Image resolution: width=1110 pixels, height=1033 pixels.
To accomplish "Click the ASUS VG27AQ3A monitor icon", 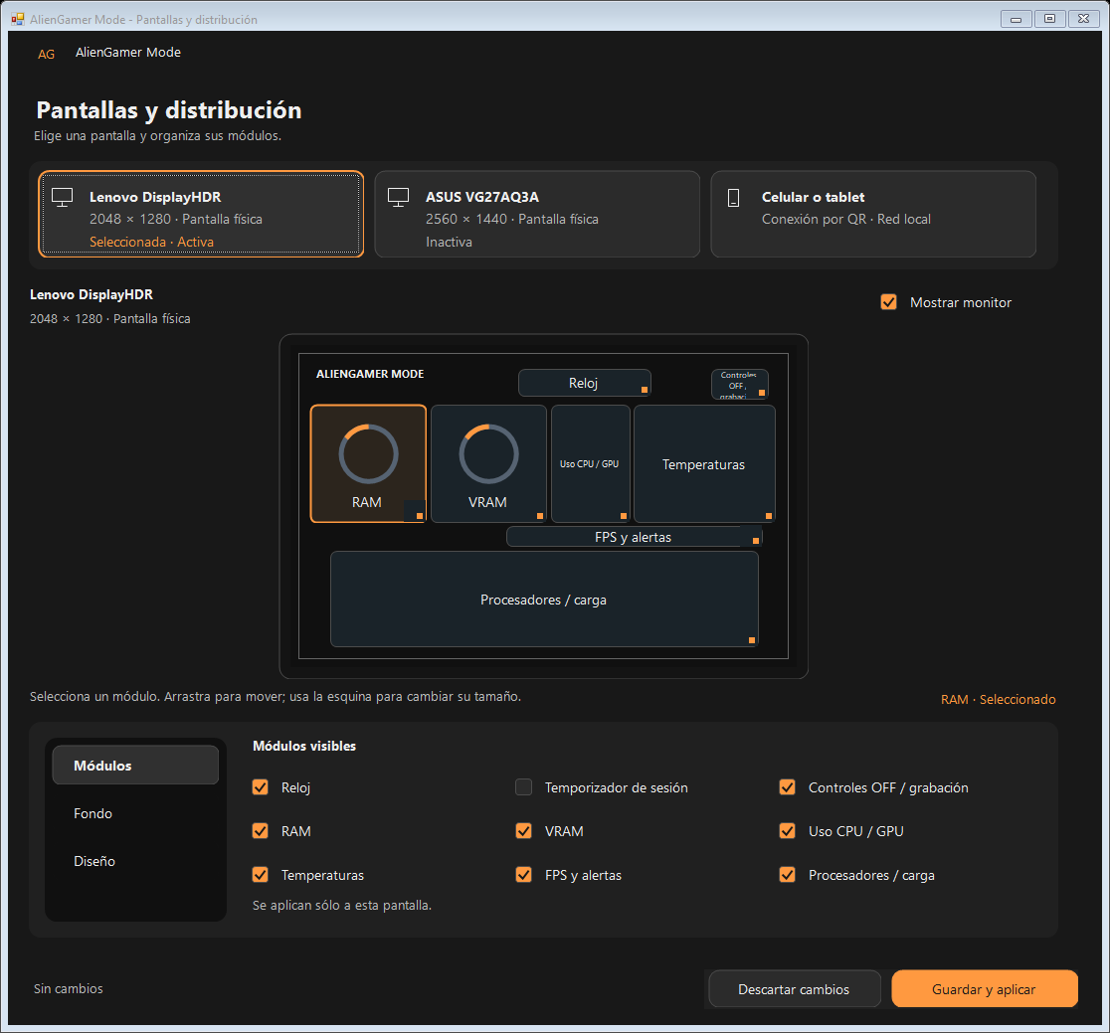I will point(399,198).
